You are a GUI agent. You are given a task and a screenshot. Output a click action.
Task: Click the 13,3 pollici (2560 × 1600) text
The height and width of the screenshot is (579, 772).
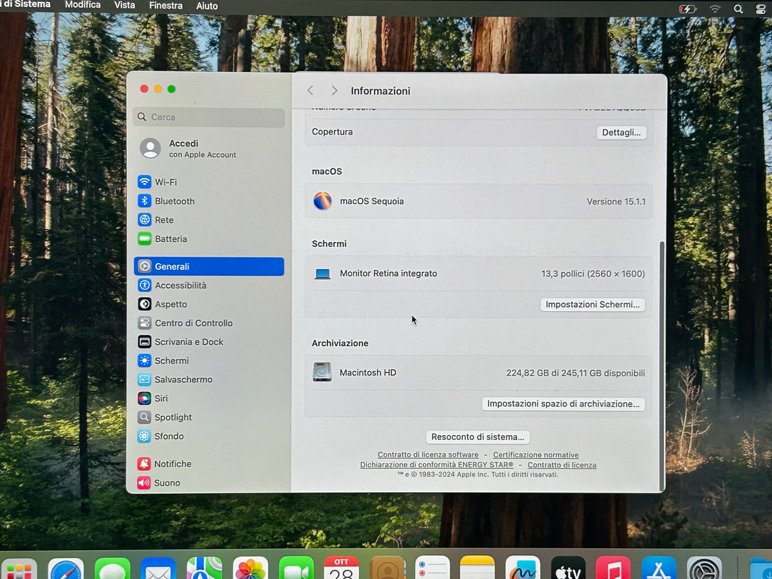click(593, 273)
